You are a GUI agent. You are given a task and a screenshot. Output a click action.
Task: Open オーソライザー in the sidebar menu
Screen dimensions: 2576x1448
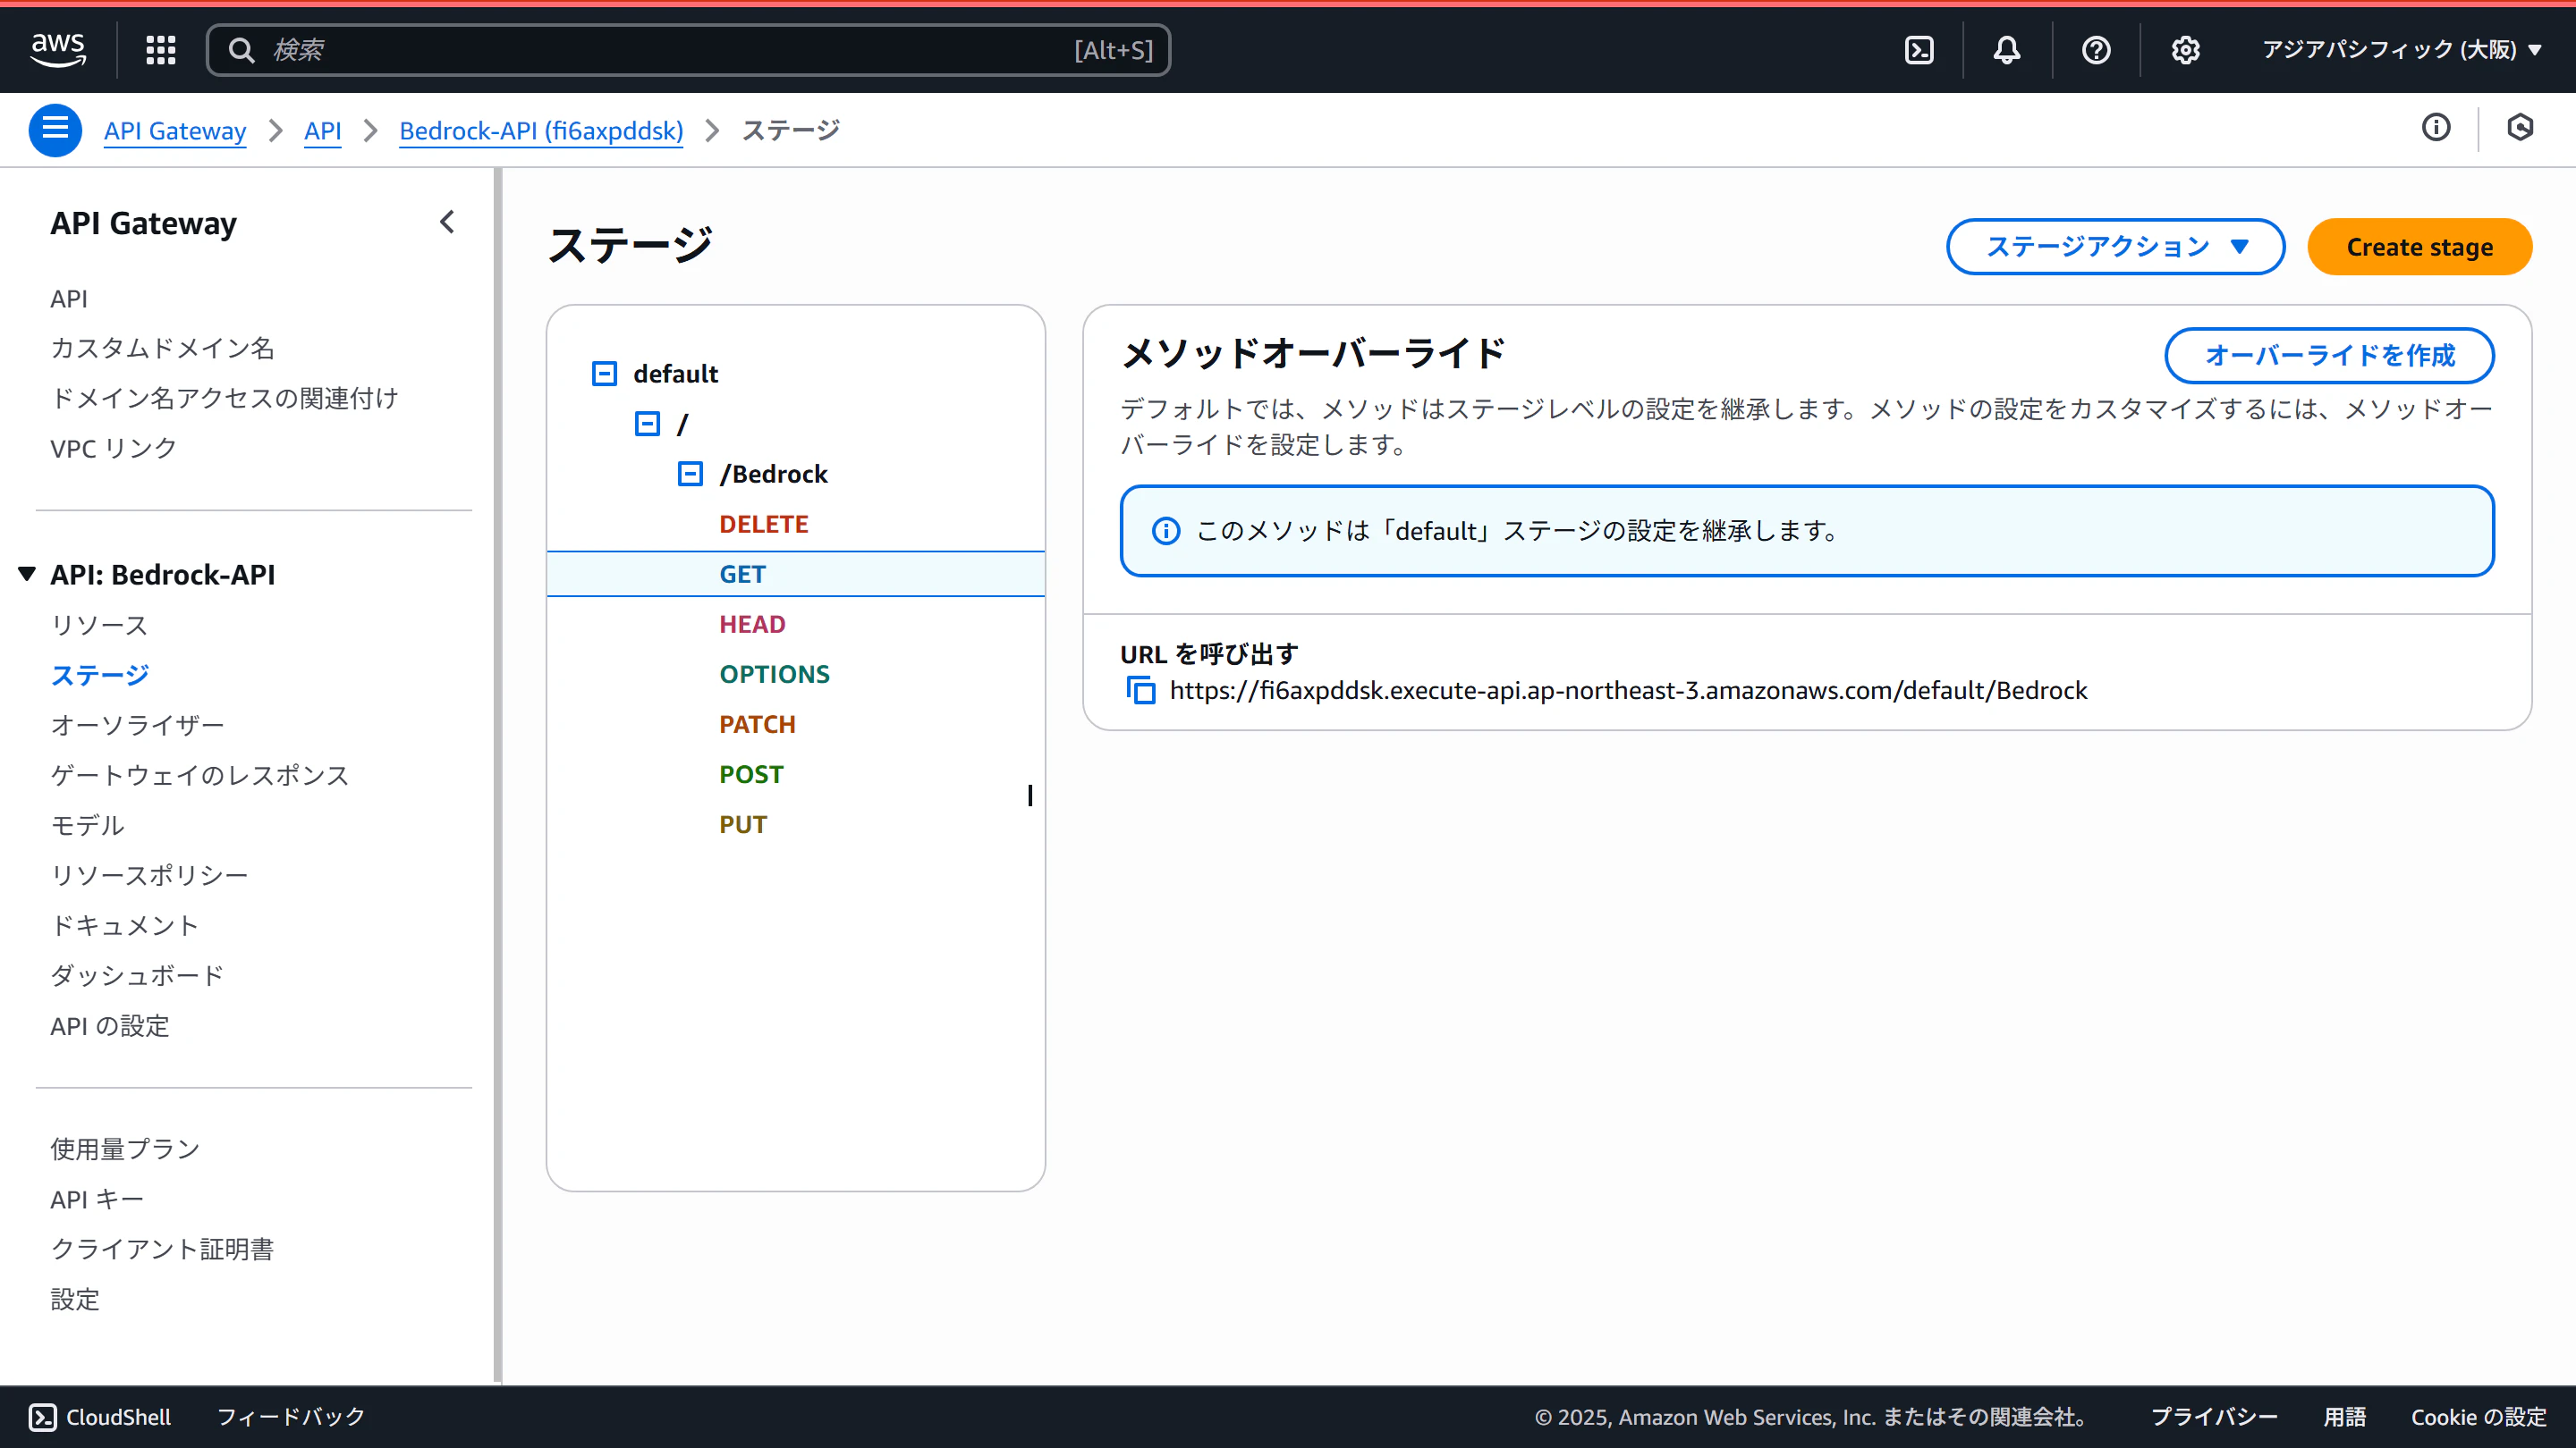(x=137, y=726)
